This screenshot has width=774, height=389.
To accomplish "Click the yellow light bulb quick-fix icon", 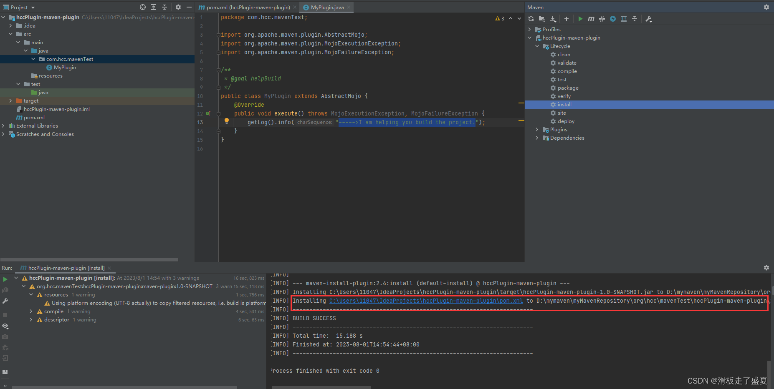I will 227,121.
